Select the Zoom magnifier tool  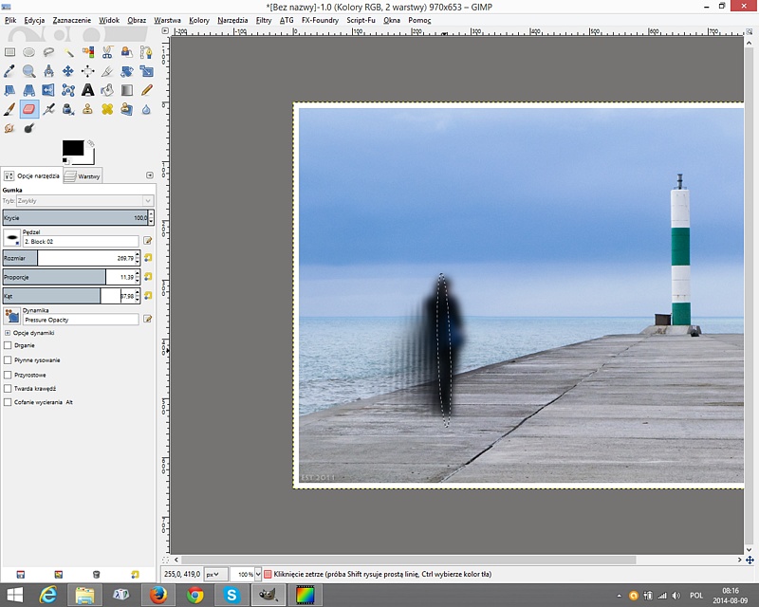pyautogui.click(x=29, y=71)
